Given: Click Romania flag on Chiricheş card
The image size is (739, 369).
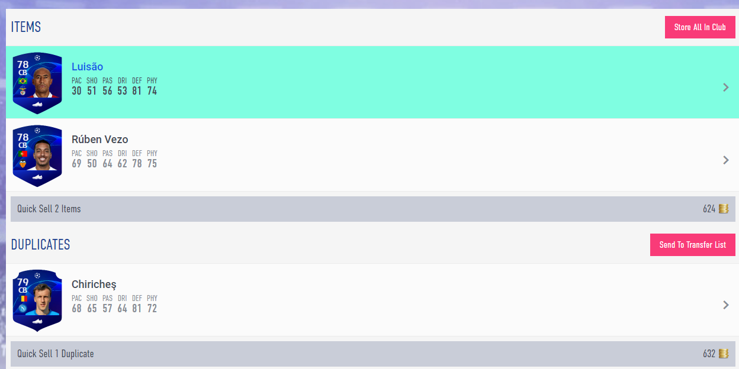Looking at the screenshot, I should (23, 299).
